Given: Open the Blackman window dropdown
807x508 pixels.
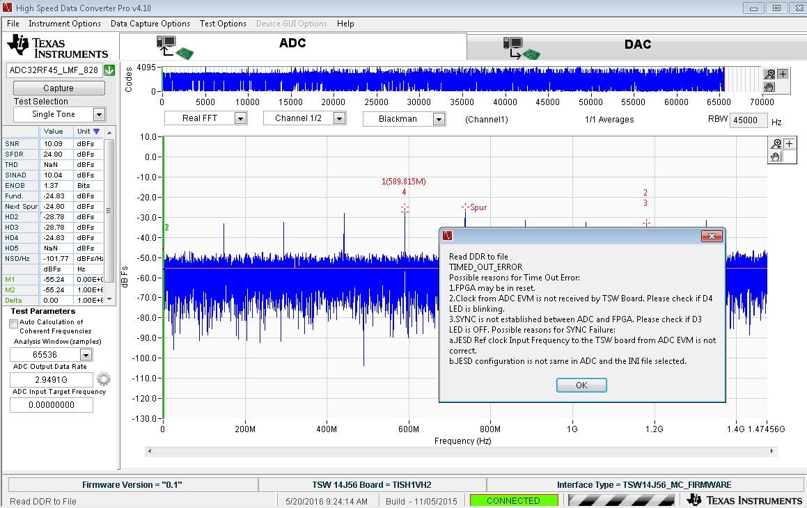Looking at the screenshot, I should click(x=439, y=119).
